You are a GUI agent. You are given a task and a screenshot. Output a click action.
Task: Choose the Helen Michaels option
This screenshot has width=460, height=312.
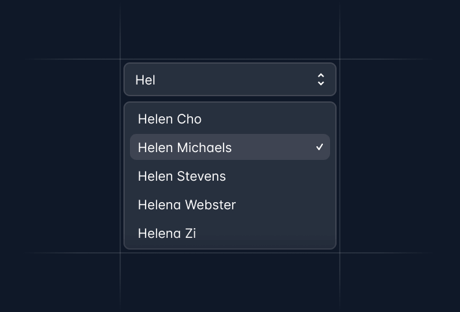coord(185,148)
